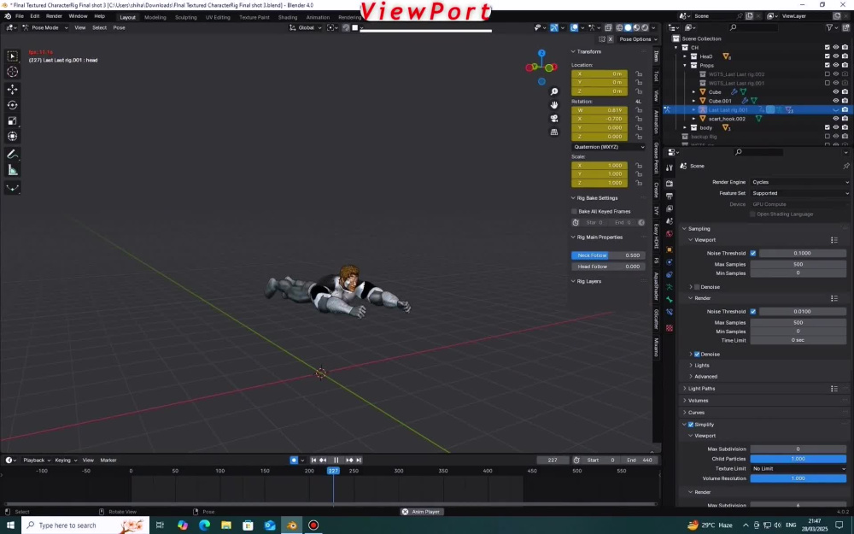Screen dimensions: 854x534
Task: Select the Measure ruler tool
Action: click(13, 171)
